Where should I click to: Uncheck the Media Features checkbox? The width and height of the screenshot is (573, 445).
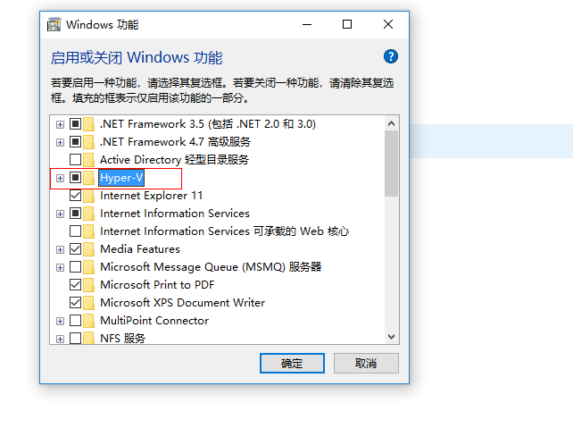(75, 248)
